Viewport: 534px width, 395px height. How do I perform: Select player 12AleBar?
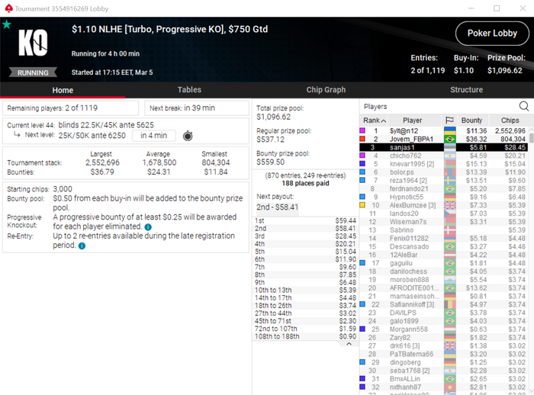pos(444,255)
